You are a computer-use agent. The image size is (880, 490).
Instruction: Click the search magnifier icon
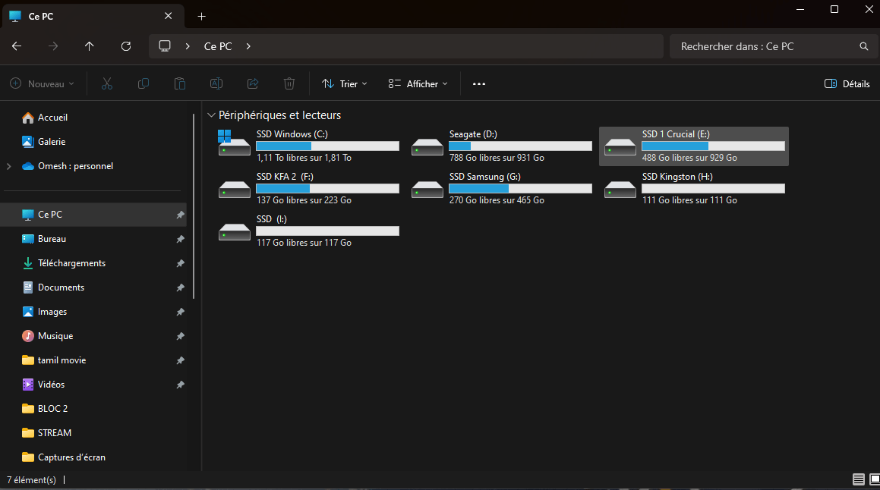pyautogui.click(x=864, y=46)
